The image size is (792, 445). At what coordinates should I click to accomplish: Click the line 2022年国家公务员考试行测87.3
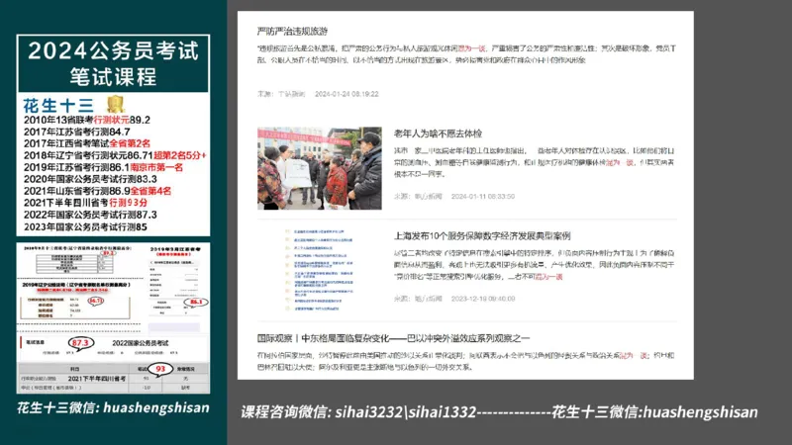tap(90, 215)
